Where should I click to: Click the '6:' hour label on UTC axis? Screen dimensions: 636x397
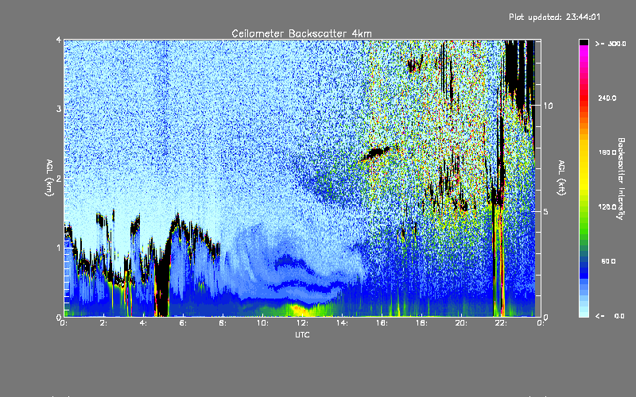[183, 323]
